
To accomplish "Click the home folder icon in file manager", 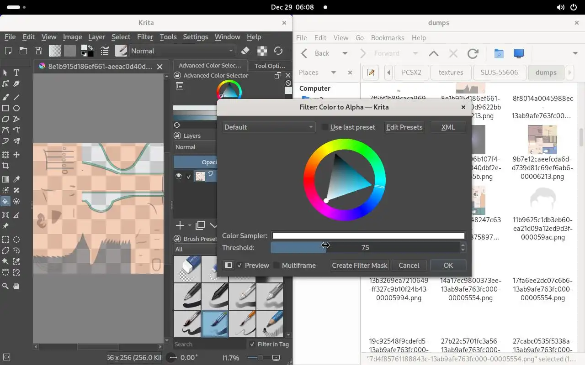I will point(499,53).
